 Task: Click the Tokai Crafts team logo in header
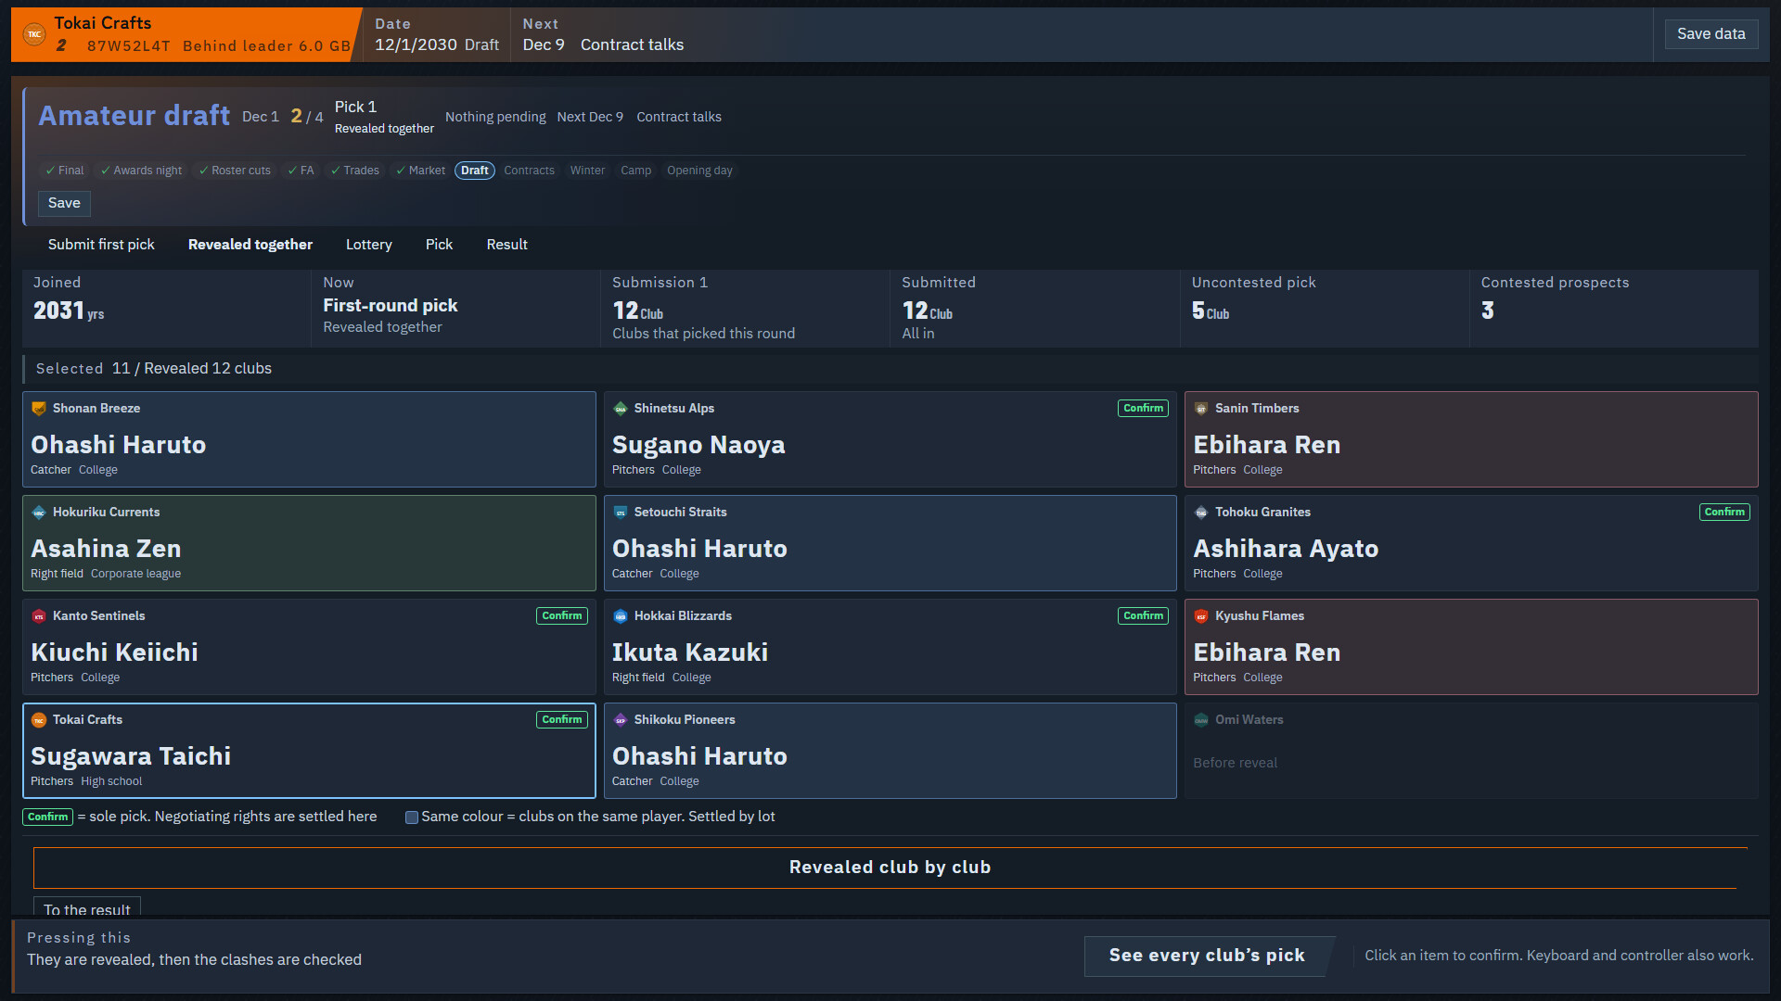(34, 34)
